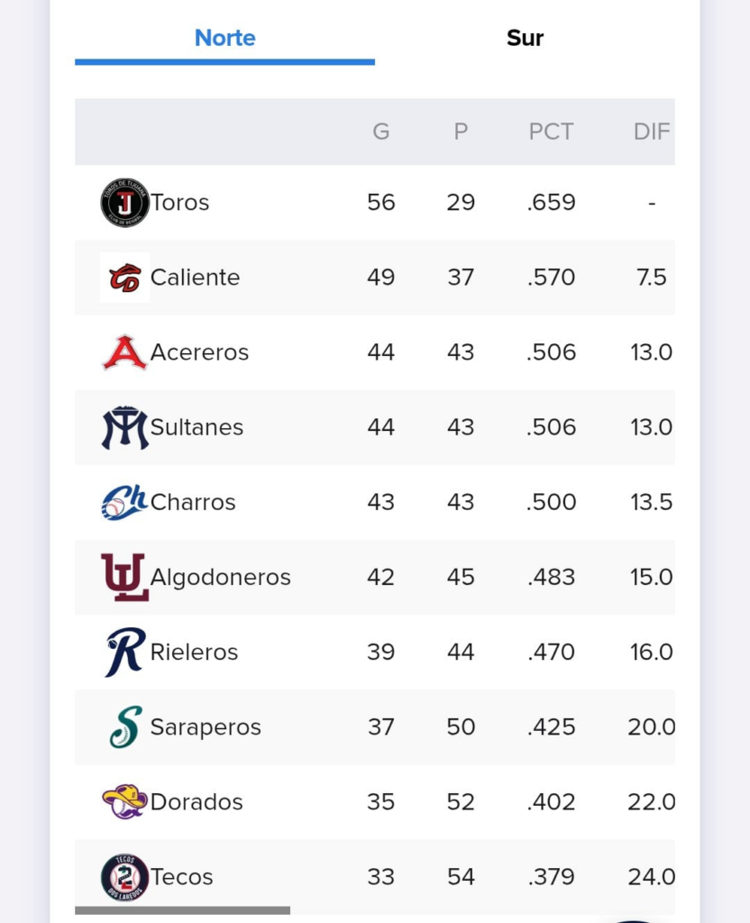Open the Toros team name link
750x923 pixels.
(180, 203)
